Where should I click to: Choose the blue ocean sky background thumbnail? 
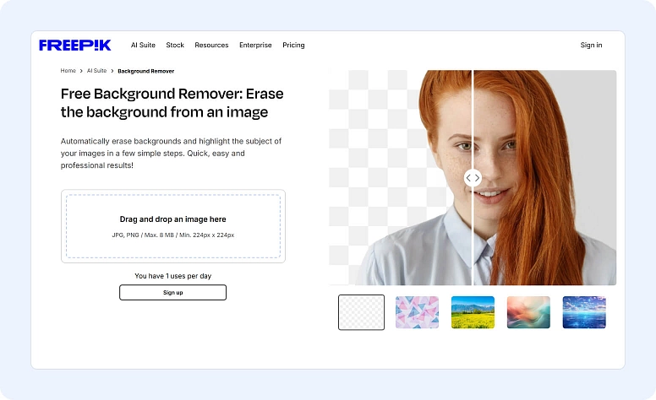584,311
